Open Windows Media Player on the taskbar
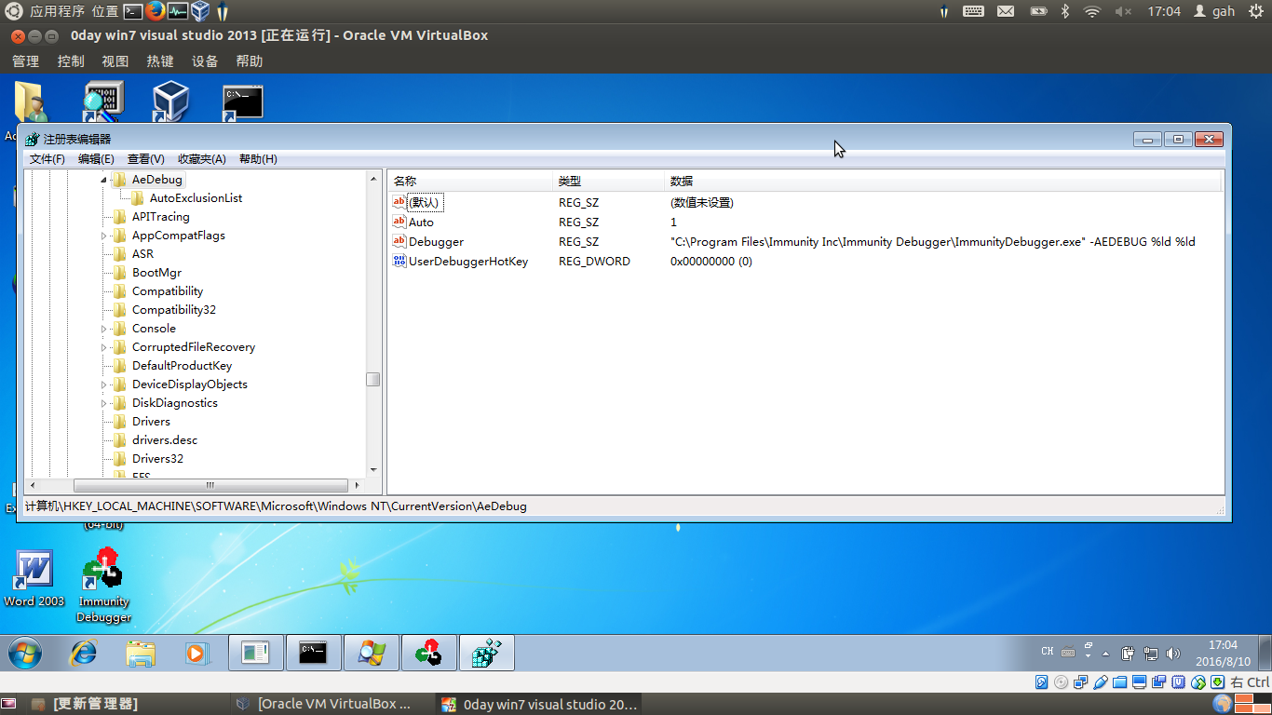The image size is (1272, 715). (x=196, y=654)
